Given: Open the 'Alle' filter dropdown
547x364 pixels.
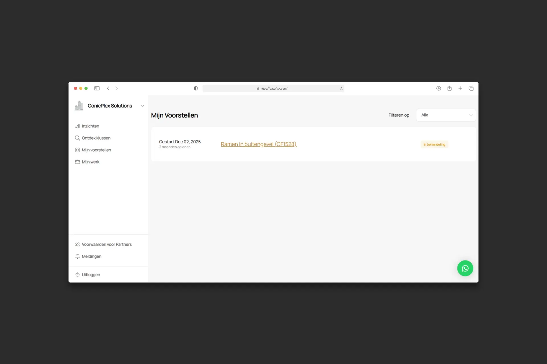Looking at the screenshot, I should [x=446, y=115].
